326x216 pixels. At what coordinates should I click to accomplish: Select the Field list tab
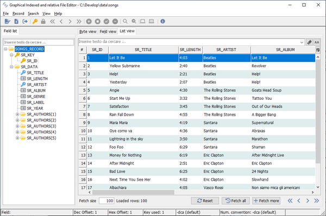(10, 31)
